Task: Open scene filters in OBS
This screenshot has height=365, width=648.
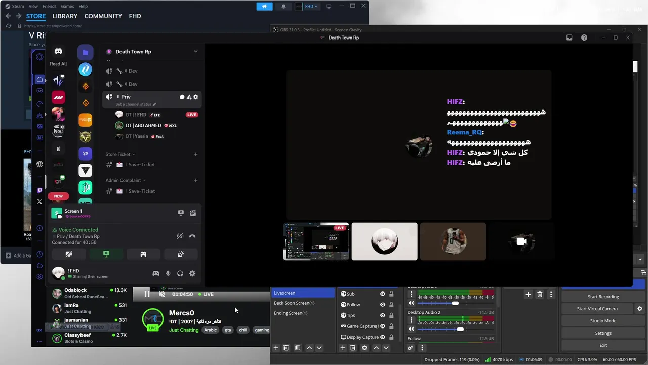Action: (298, 348)
